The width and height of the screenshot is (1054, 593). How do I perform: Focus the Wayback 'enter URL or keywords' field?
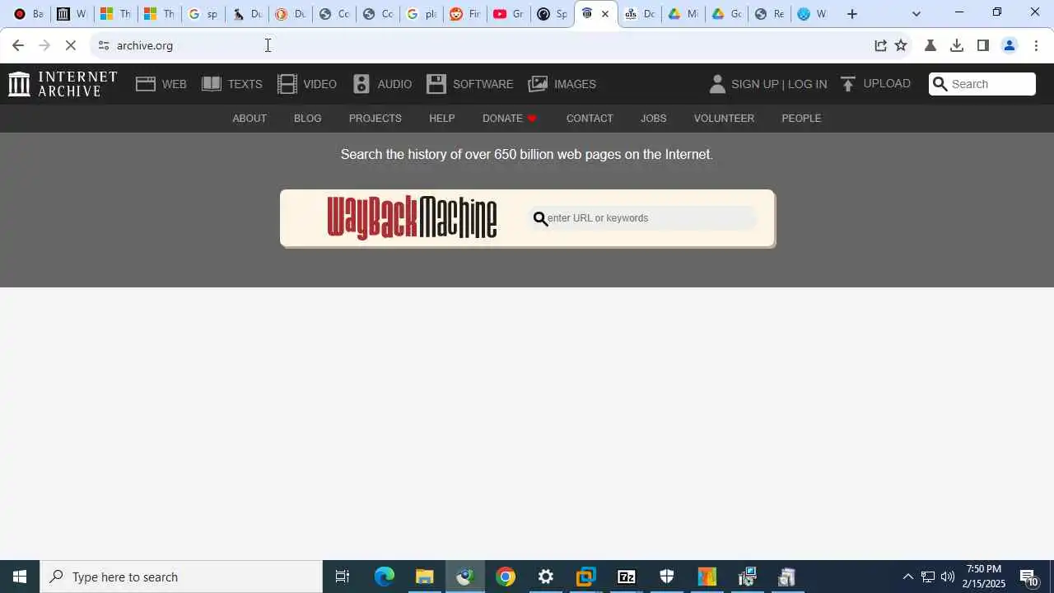[x=643, y=218]
